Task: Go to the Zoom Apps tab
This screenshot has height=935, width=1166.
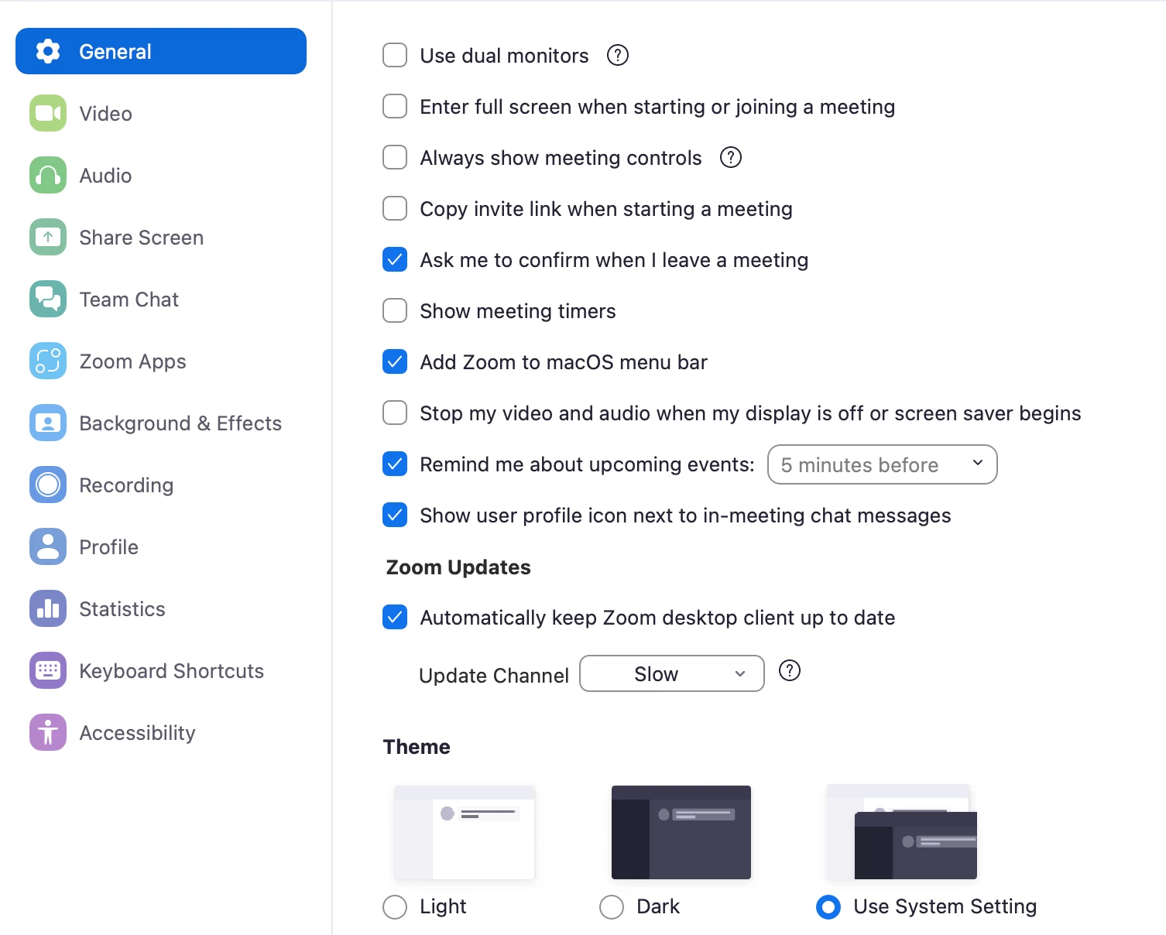Action: point(161,361)
